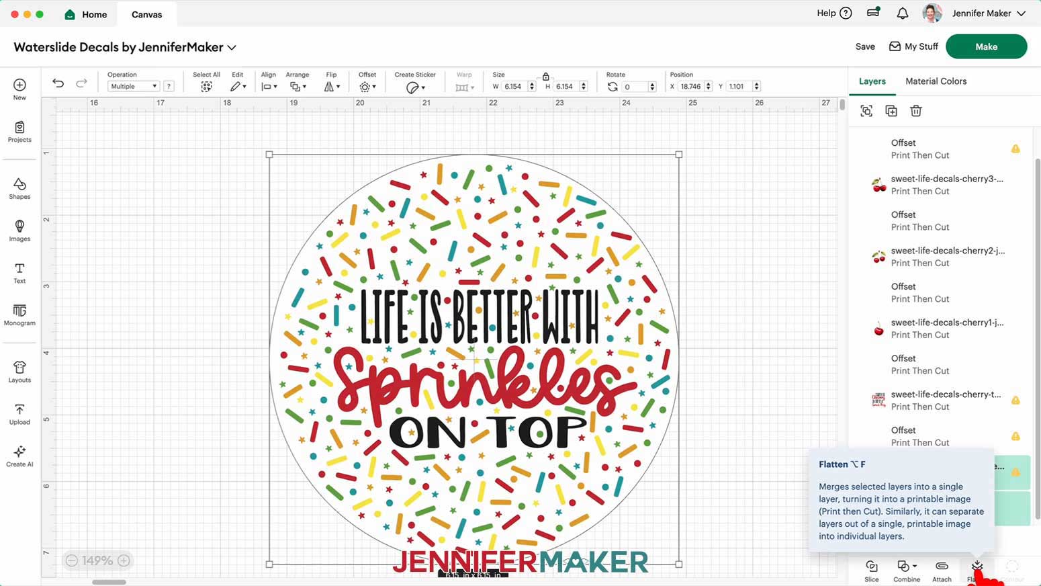Select the Text tool
This screenshot has height=586, width=1041.
(x=19, y=273)
